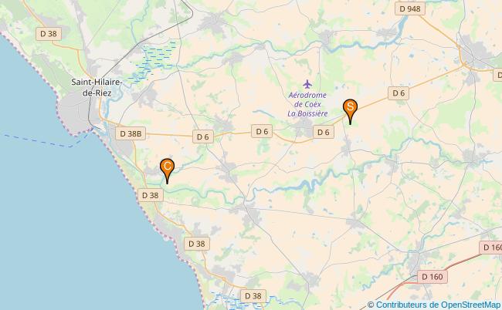Click the D 948 road shield
This screenshot has width=502, height=310.
click(x=410, y=8)
